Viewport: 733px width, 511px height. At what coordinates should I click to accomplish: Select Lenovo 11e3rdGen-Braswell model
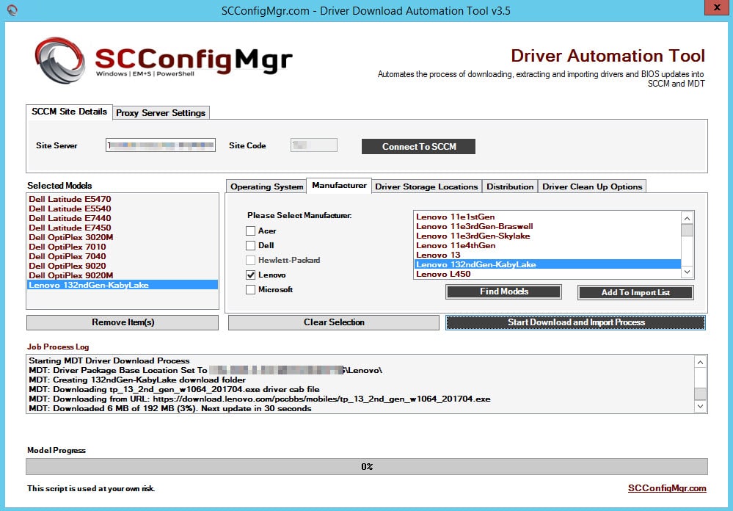pyautogui.click(x=547, y=226)
